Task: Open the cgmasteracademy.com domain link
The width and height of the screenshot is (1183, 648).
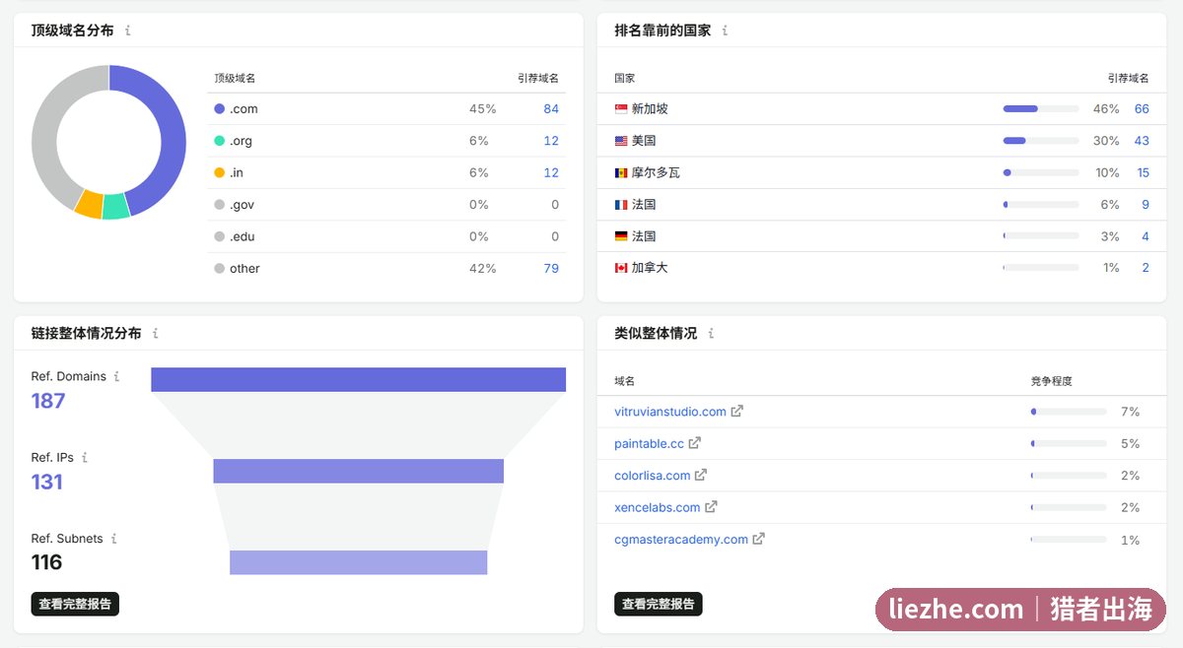Action: pyautogui.click(x=681, y=539)
